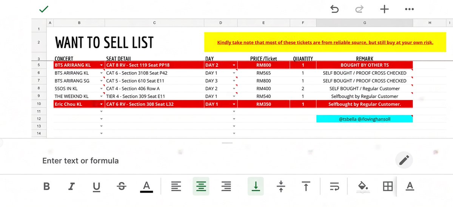Open the concert dropdown for BTS ARIRANG SG
This screenshot has width=453, height=207.
click(x=101, y=81)
